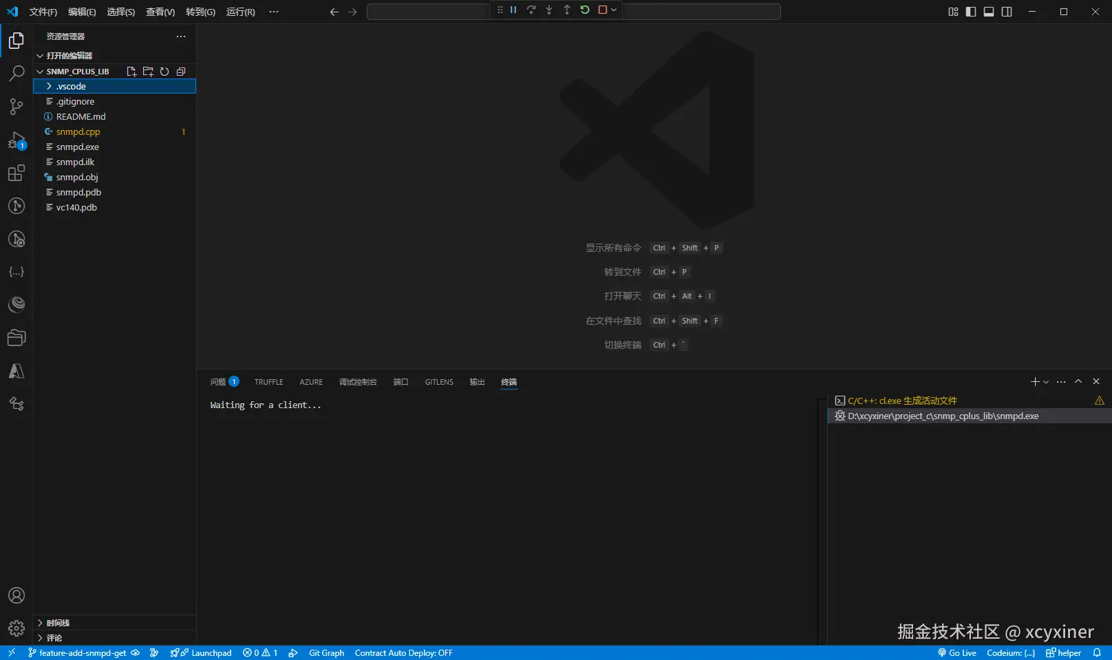Switch to the GITLENS panel tab
This screenshot has width=1112, height=660.
coord(439,382)
